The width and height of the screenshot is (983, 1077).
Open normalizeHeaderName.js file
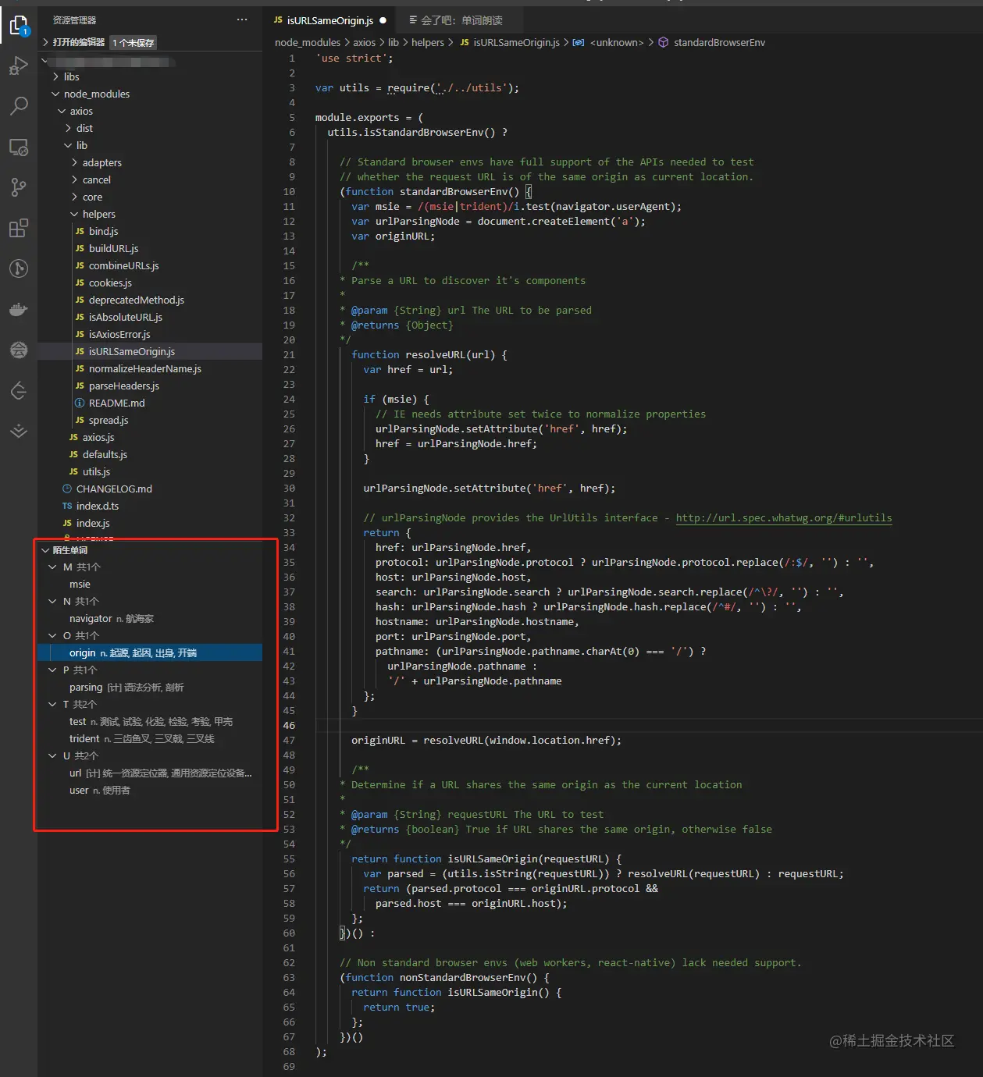145,368
